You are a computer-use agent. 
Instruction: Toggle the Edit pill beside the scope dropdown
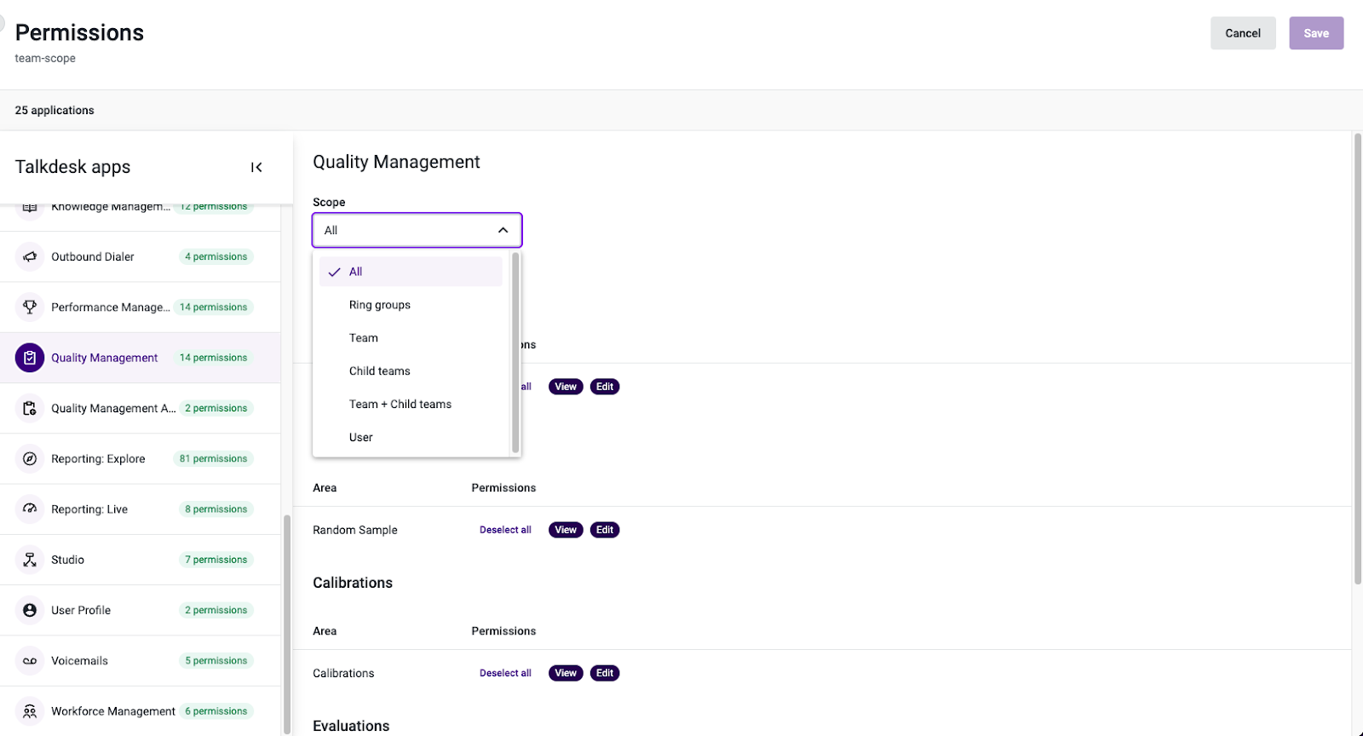605,387
